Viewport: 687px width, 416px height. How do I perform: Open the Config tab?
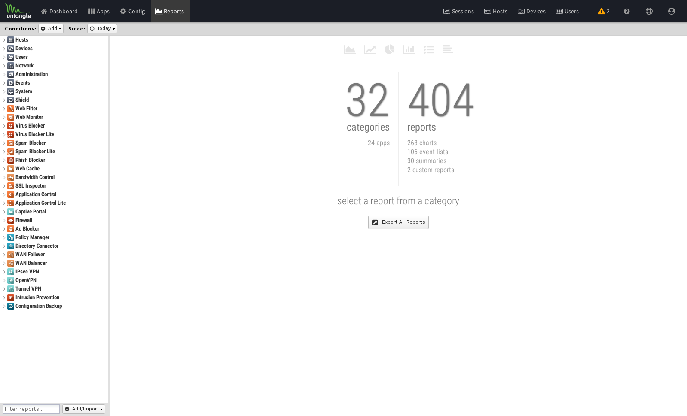tap(132, 11)
